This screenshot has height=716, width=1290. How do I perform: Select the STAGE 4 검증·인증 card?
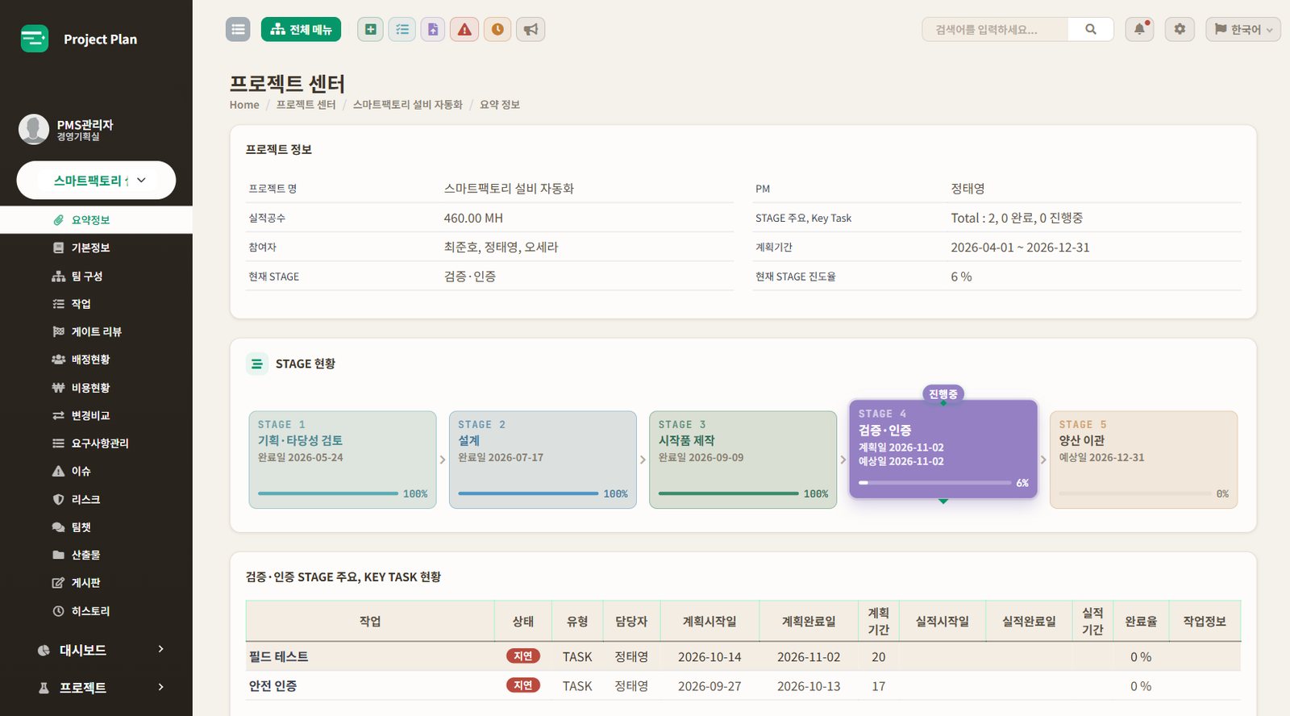943,449
